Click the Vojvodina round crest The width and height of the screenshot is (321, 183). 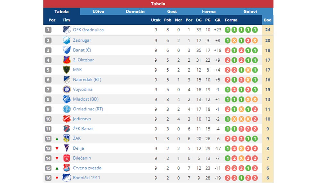pos(66,90)
